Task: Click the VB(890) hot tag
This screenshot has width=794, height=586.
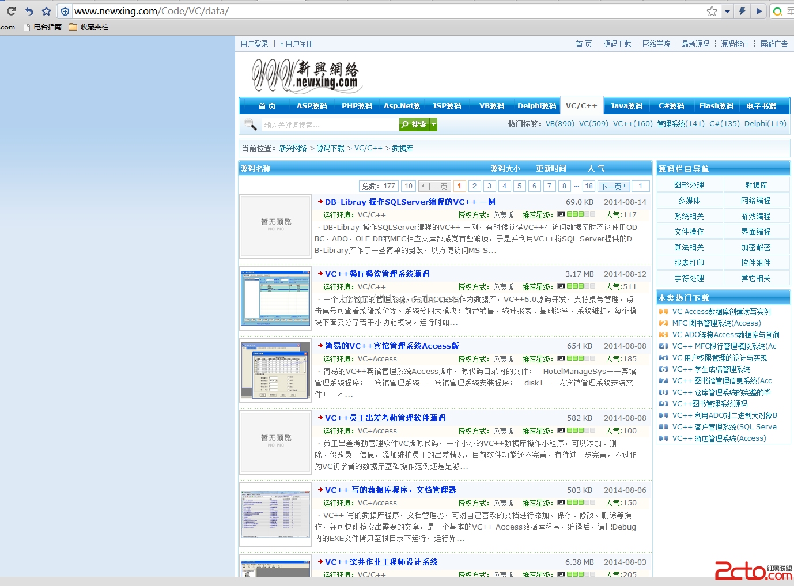Action: click(560, 123)
